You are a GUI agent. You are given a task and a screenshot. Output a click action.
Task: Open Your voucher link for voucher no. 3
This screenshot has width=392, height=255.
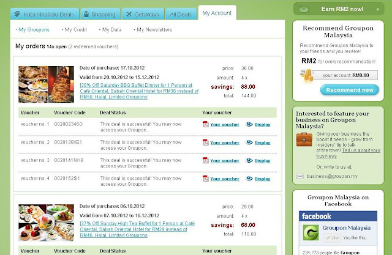pyautogui.click(x=225, y=161)
